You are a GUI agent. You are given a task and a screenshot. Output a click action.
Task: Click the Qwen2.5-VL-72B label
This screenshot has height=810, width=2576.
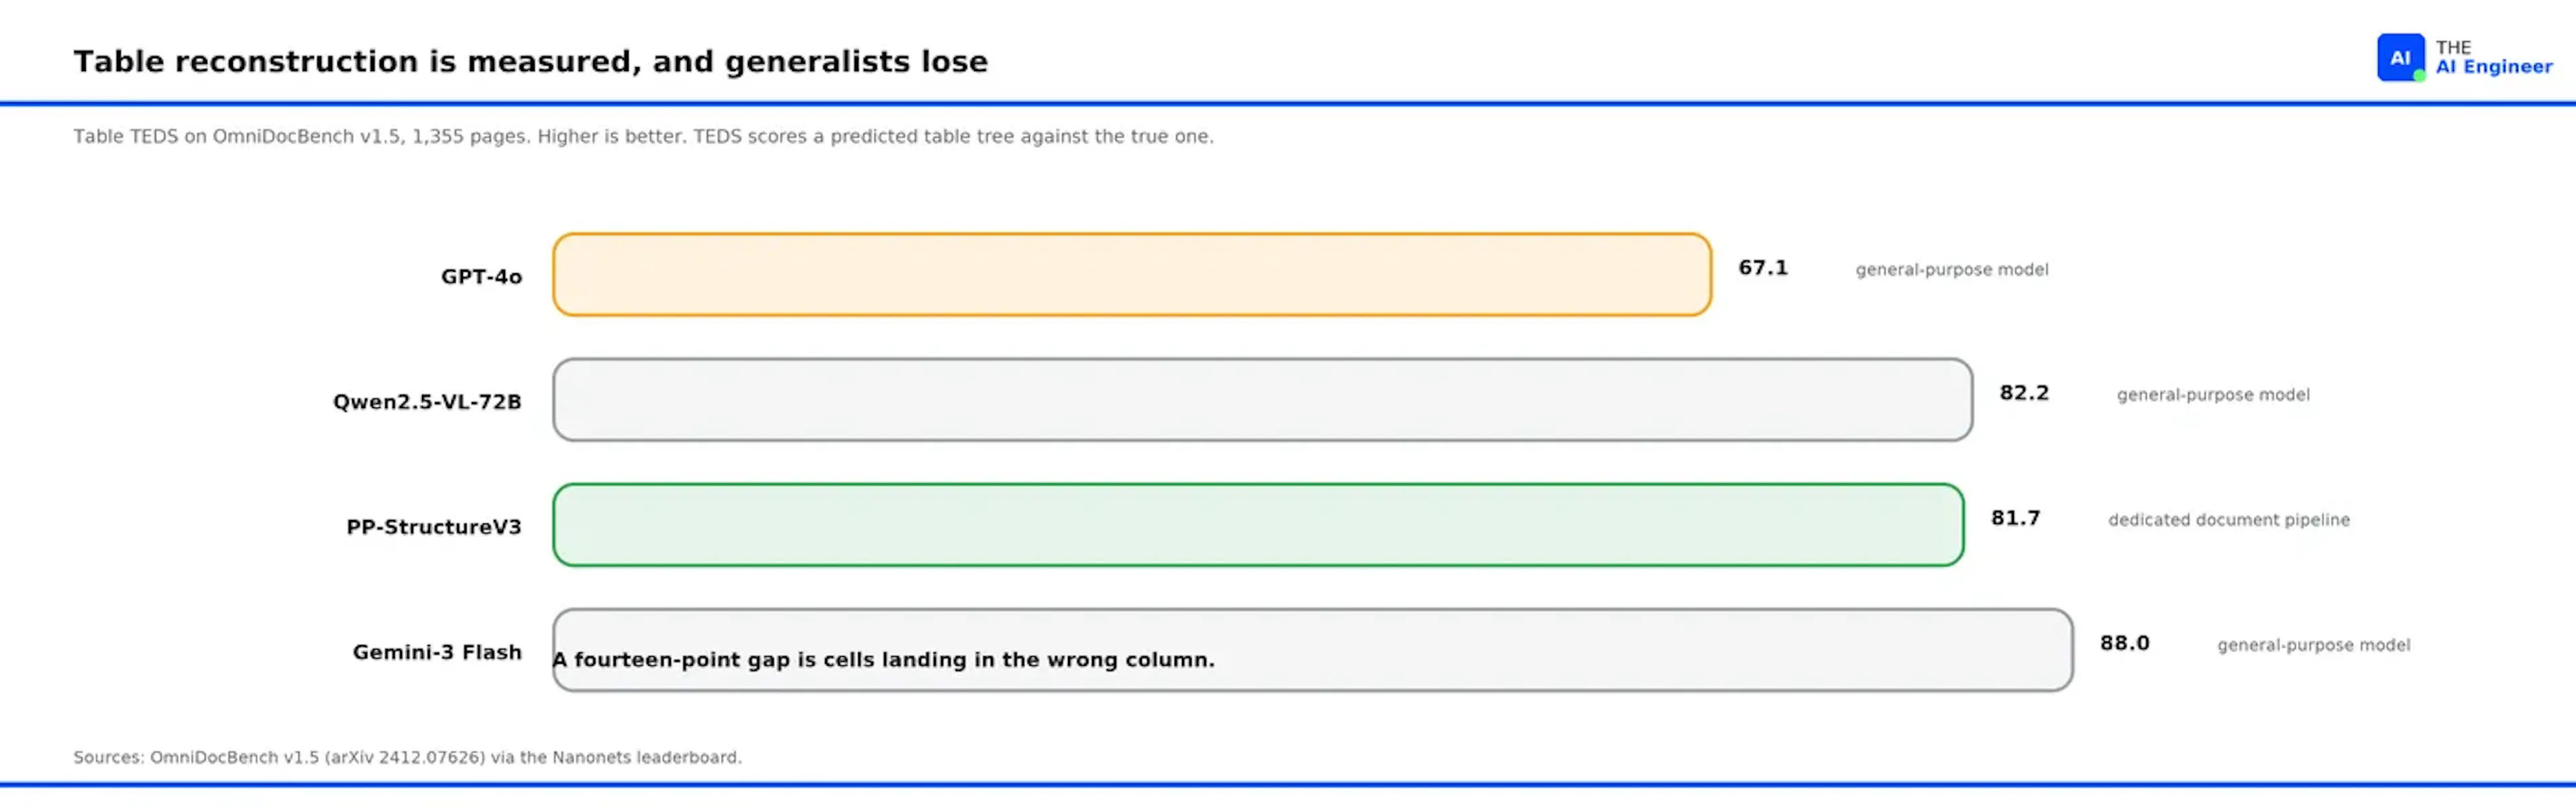pyautogui.click(x=427, y=402)
